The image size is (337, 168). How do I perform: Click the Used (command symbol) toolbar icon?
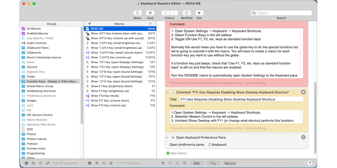pos(150,13)
